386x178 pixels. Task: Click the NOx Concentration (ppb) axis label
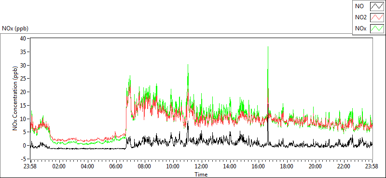(x=15, y=98)
